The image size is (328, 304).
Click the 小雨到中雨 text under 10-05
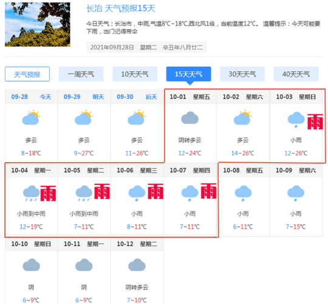(84, 214)
